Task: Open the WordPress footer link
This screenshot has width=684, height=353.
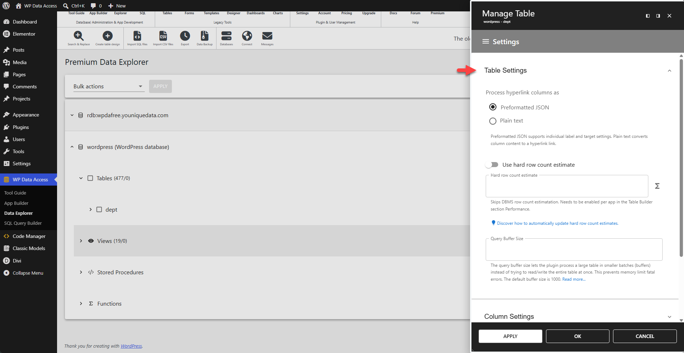Action: pyautogui.click(x=131, y=346)
